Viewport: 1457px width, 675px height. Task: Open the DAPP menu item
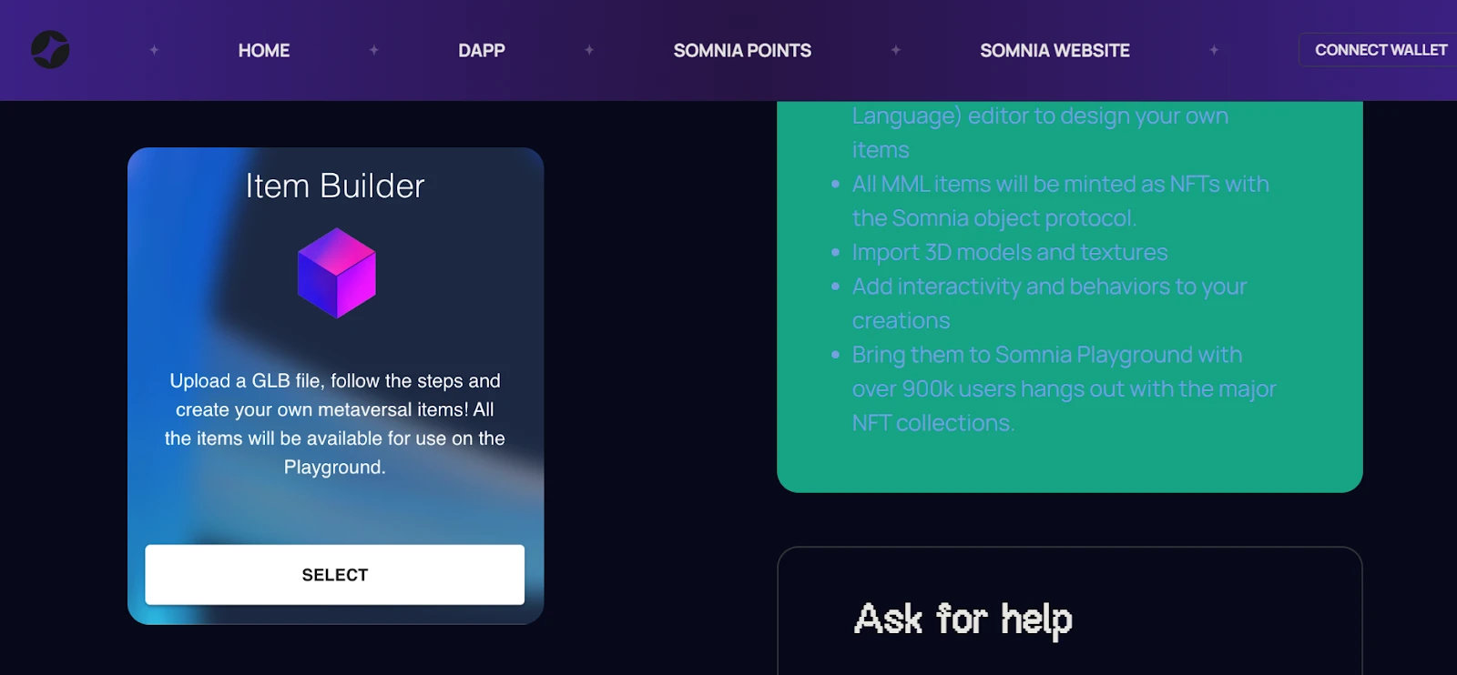pos(481,51)
